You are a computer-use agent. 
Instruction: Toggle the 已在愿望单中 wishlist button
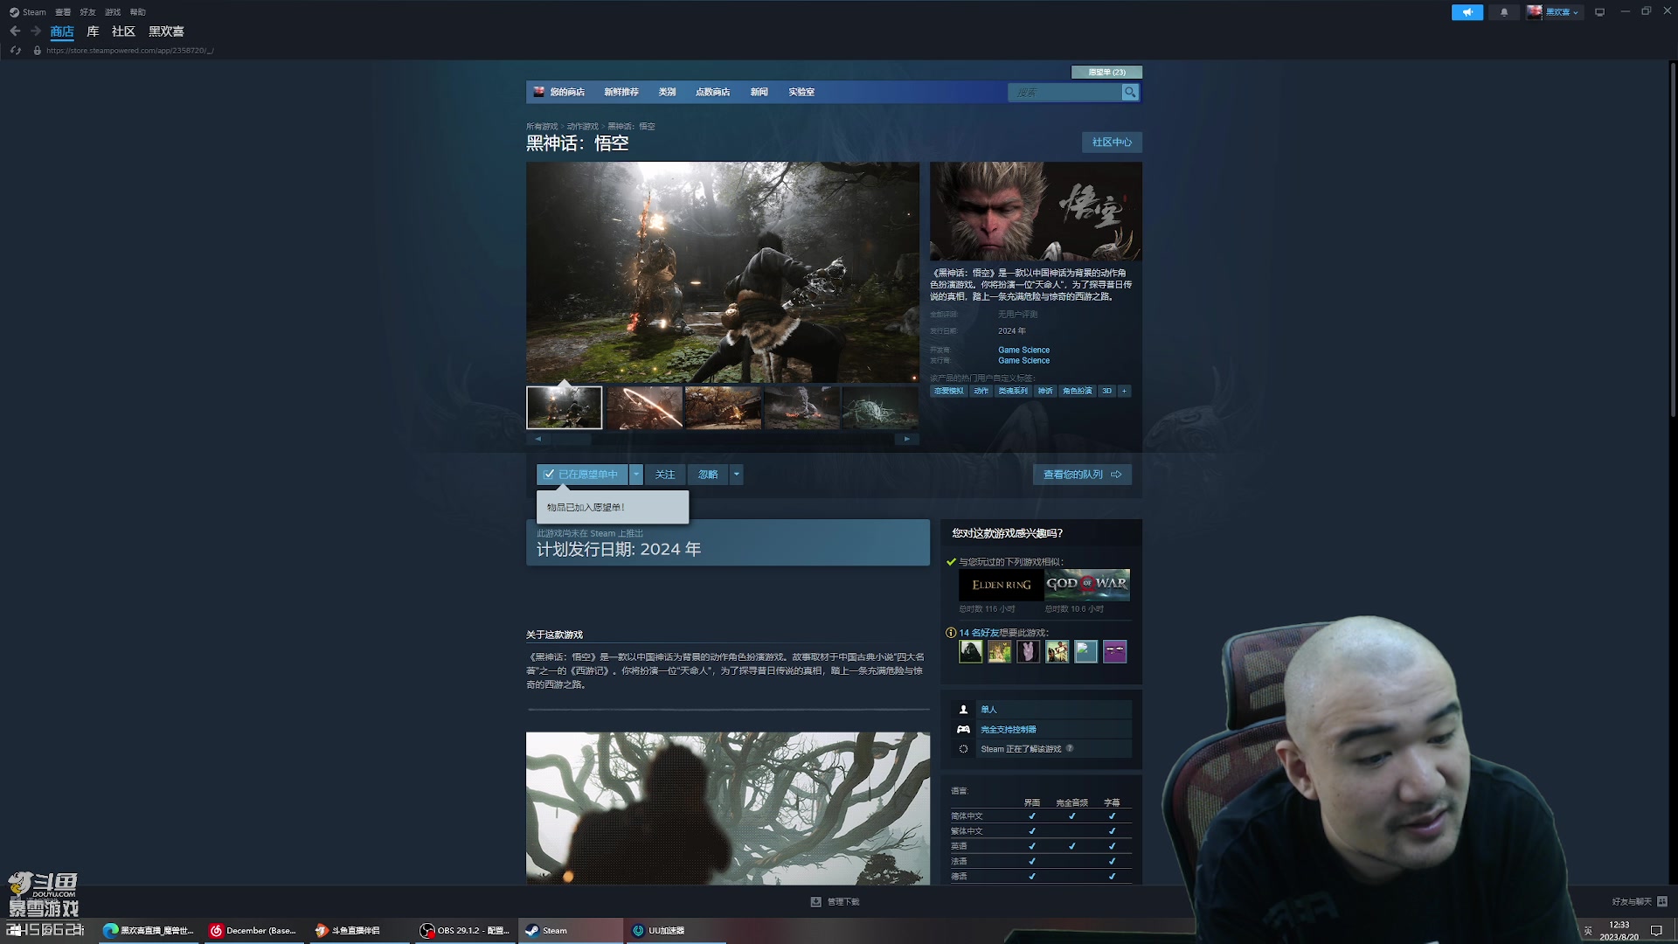point(582,475)
